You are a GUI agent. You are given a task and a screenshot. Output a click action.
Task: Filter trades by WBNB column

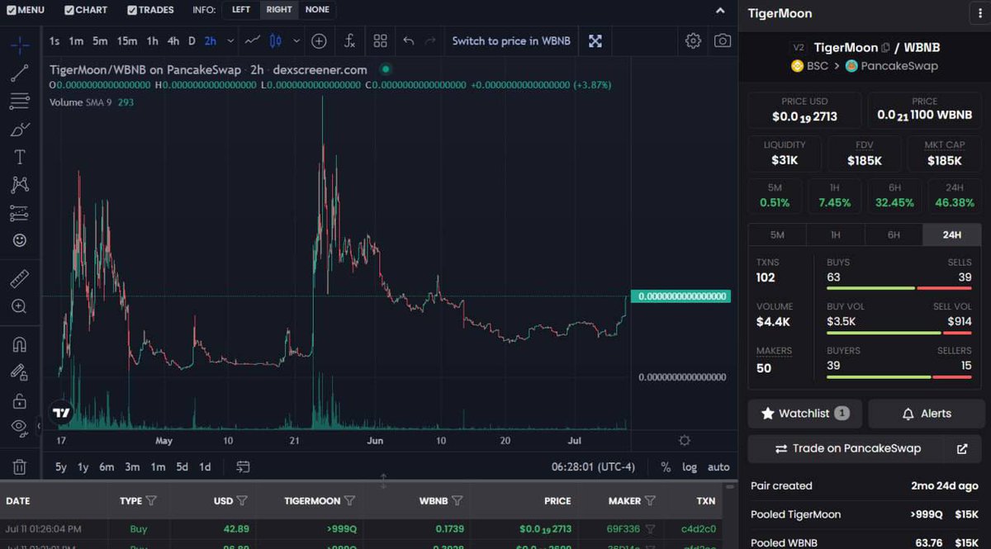[457, 500]
